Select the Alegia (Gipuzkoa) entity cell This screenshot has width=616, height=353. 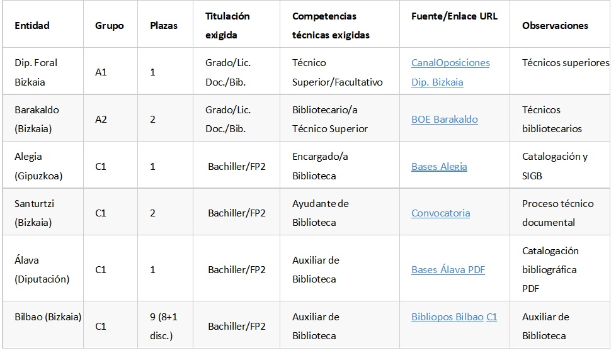coord(37,166)
